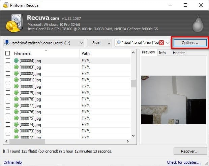
Task: Check the box for [000073].jpg
Action: (x=8, y=131)
